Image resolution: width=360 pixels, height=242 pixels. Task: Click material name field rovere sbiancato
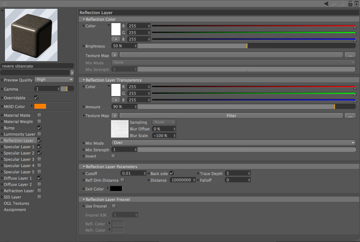pyautogui.click(x=37, y=66)
